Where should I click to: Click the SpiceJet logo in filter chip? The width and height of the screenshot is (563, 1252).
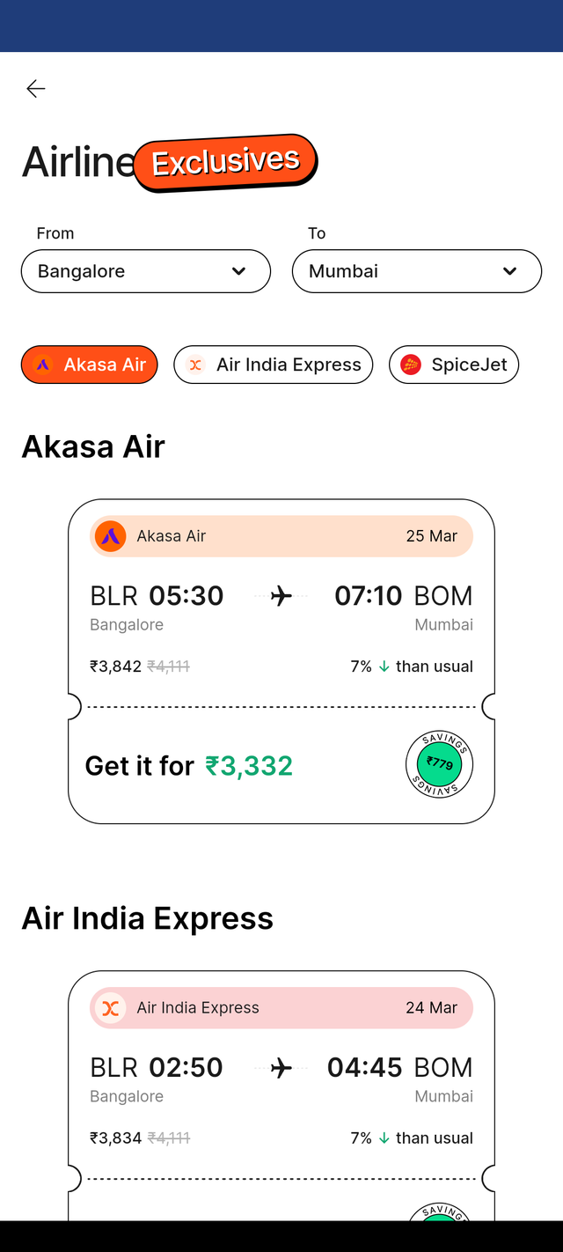411,365
